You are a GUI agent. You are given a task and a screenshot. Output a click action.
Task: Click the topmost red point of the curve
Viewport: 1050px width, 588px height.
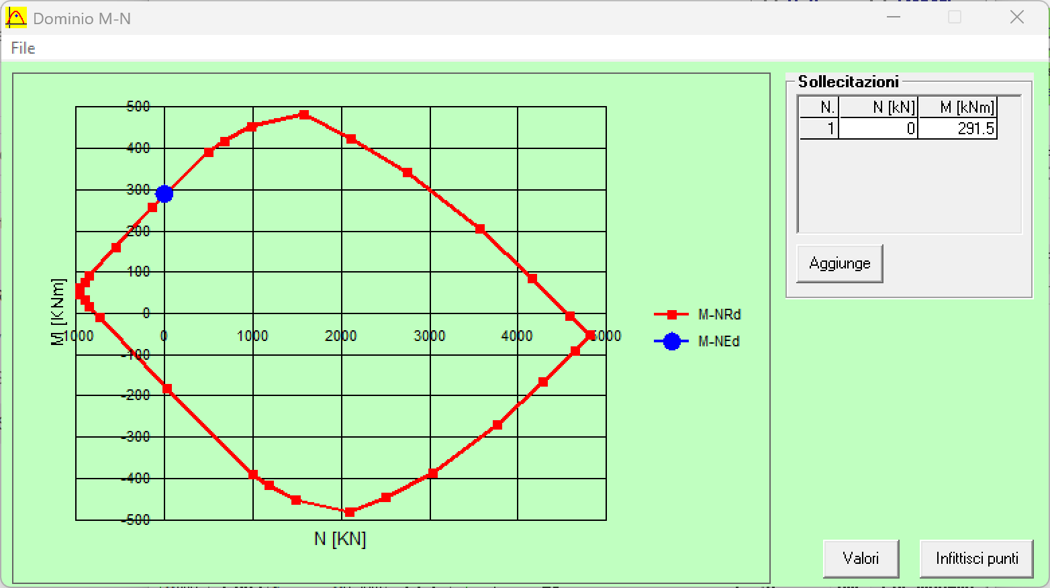click(x=304, y=115)
